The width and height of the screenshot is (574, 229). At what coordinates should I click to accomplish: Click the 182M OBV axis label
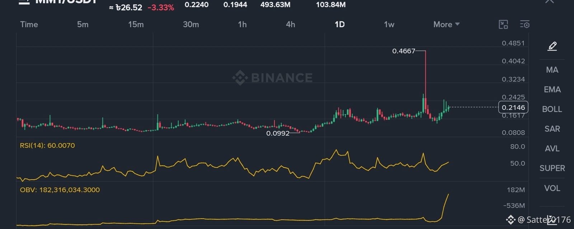tap(516, 190)
